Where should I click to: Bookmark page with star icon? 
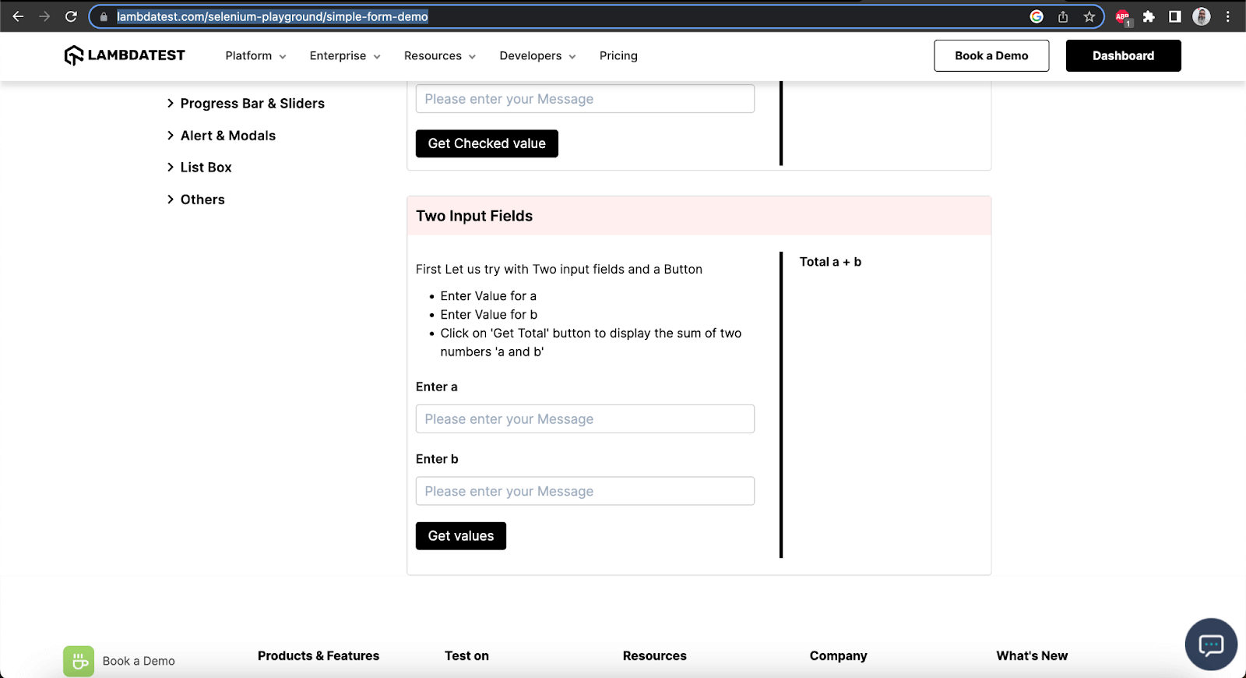click(1089, 16)
